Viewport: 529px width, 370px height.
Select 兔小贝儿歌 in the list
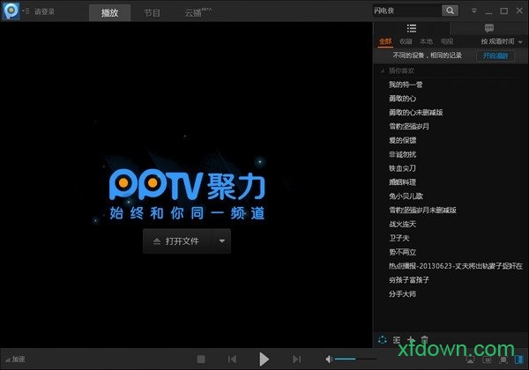point(406,196)
